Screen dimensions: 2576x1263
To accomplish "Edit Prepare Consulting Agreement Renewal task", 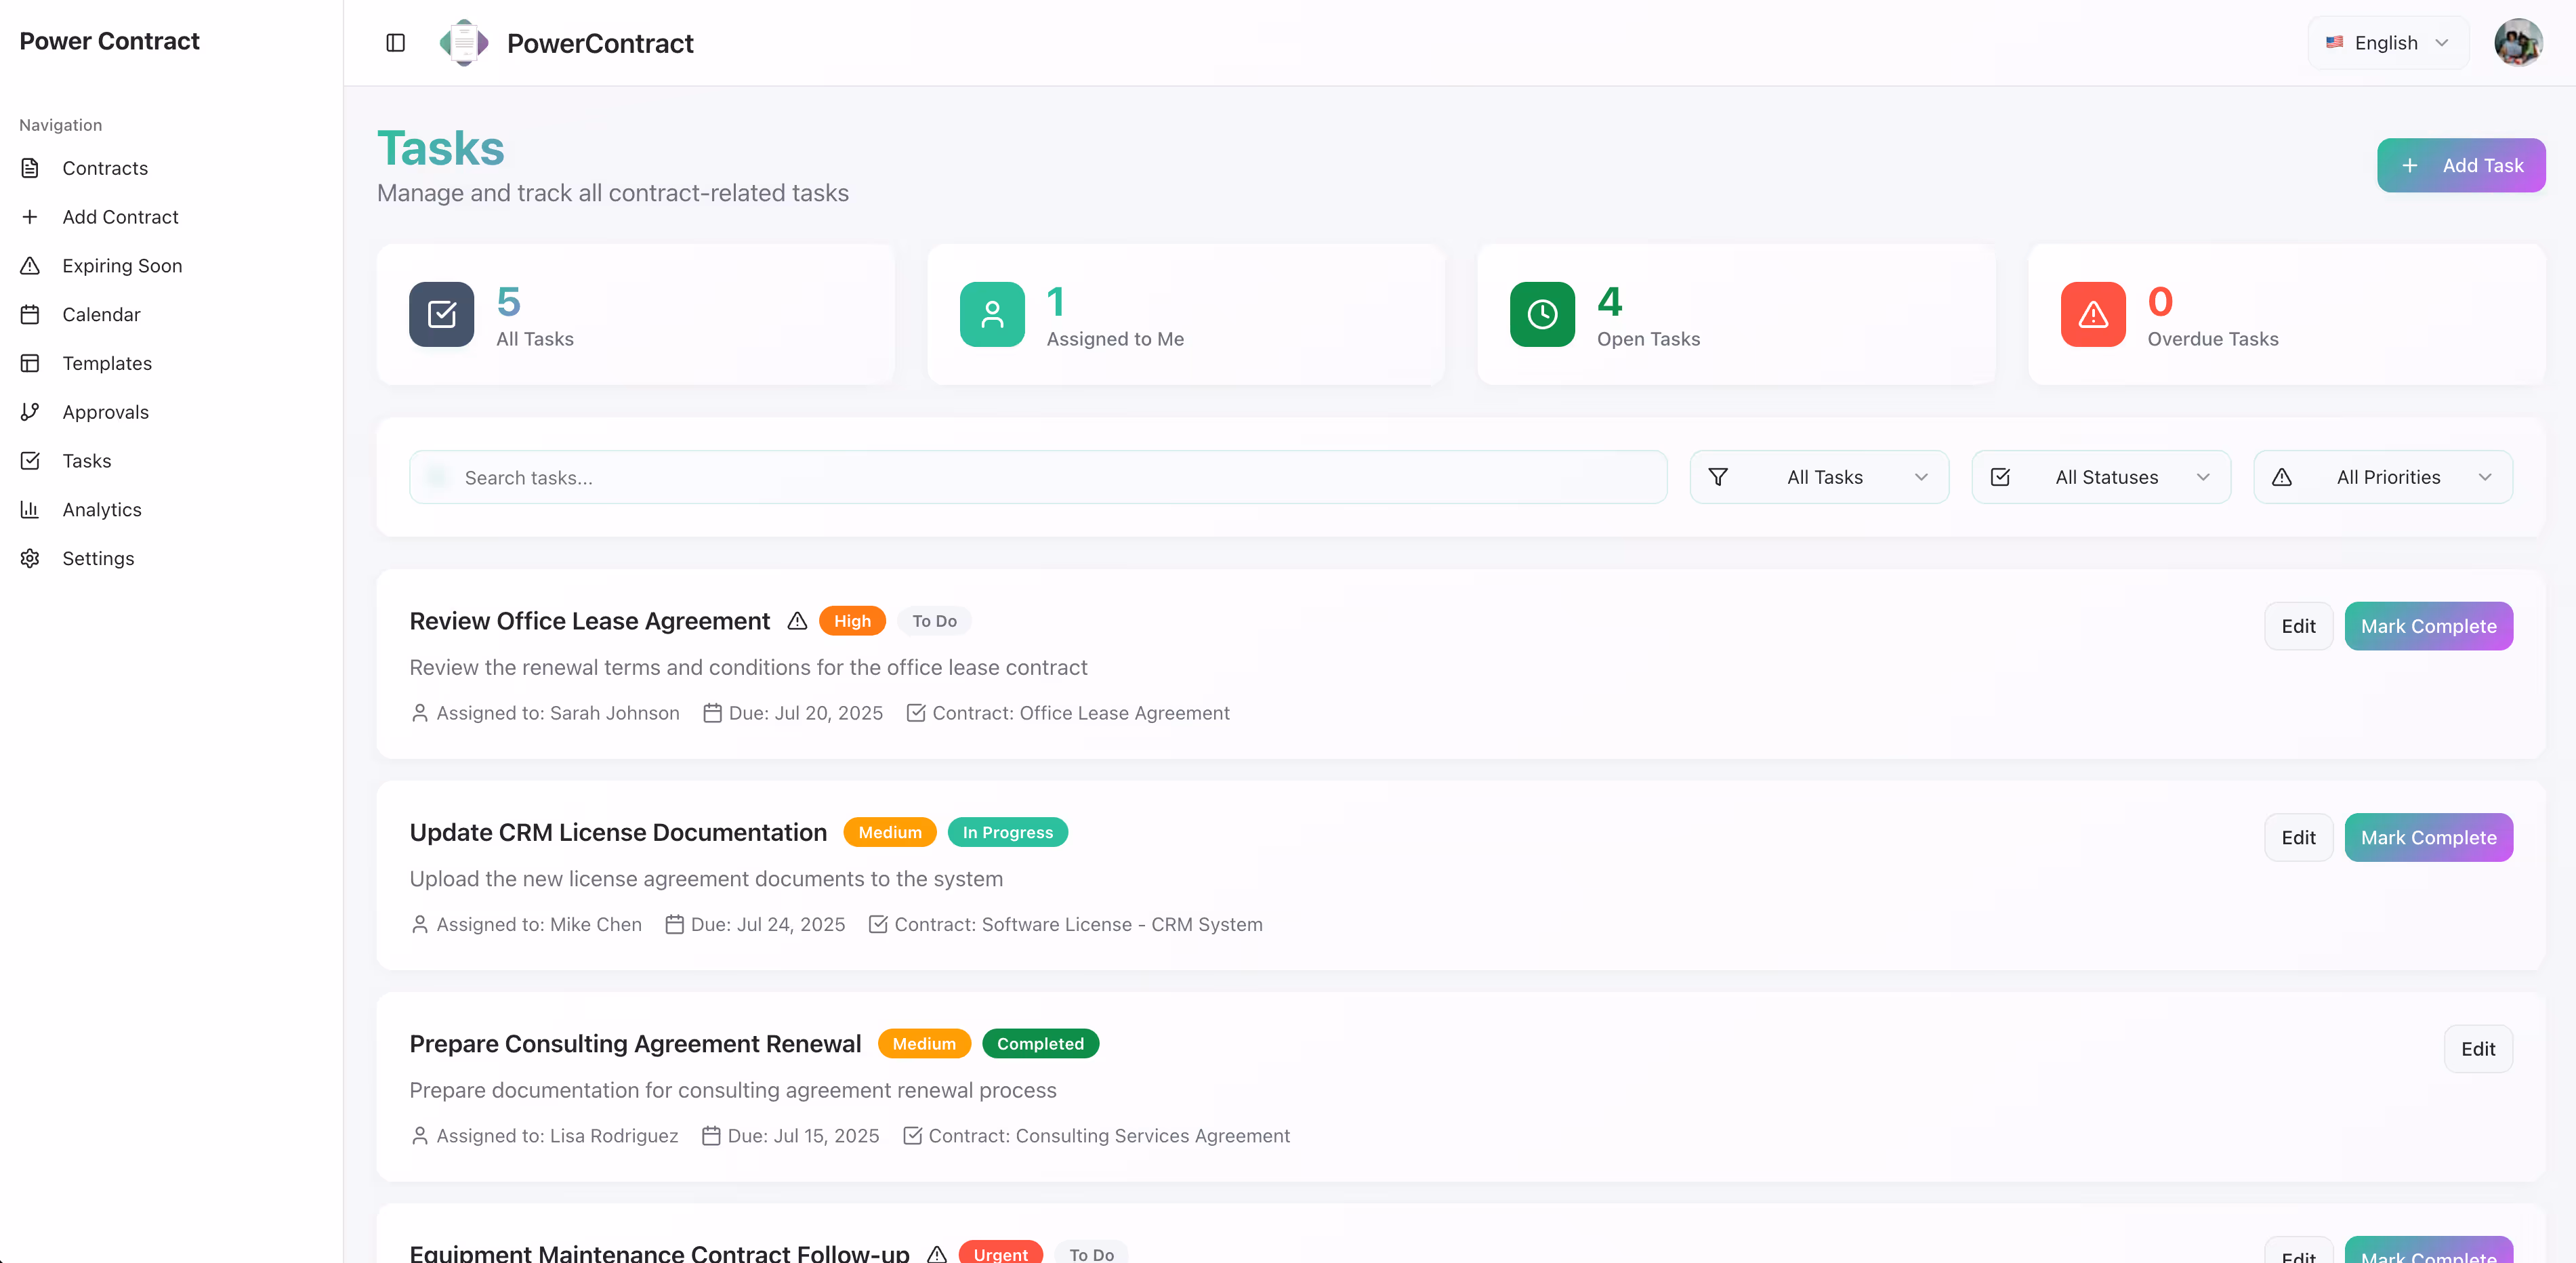I will pos(2478,1049).
